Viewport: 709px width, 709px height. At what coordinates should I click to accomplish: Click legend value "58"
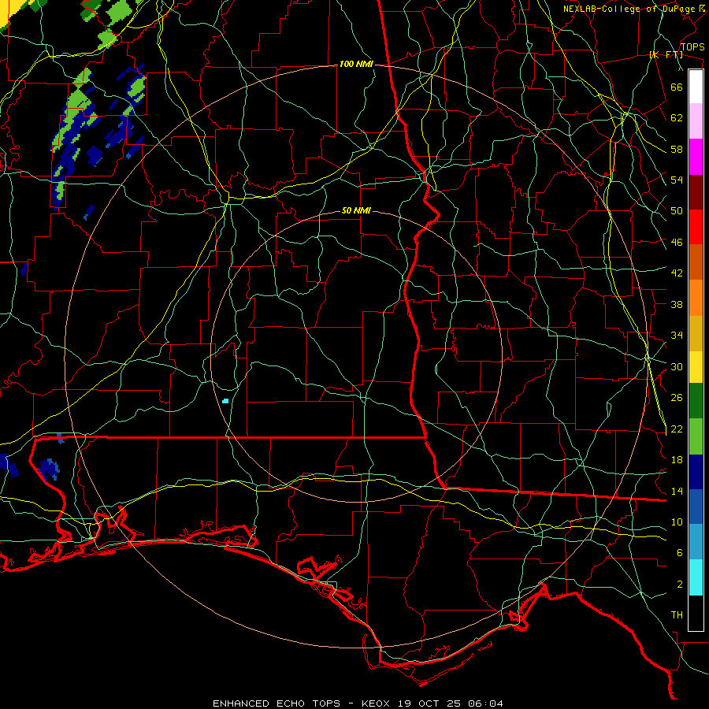click(x=677, y=149)
